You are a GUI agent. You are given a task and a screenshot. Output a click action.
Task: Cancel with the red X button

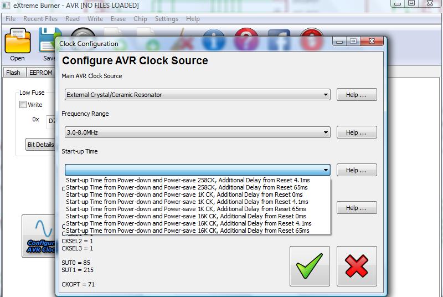pyautogui.click(x=357, y=266)
